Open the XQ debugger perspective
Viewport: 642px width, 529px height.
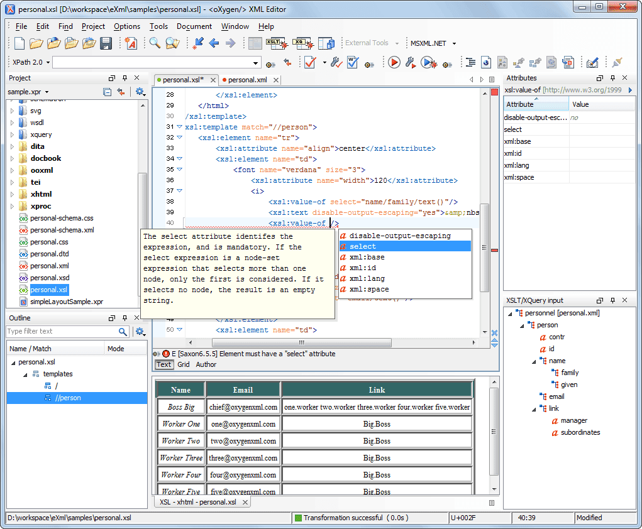click(302, 43)
